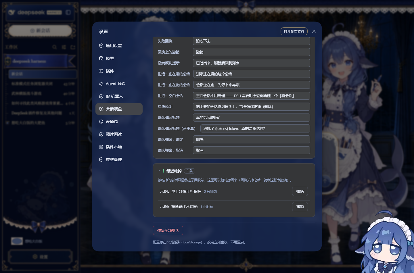Go to the 皮肤管理 section
This screenshot has height=273, width=414.
[119, 159]
